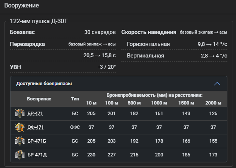Collapse the Доступные боеприпасы section chevron

(217, 84)
